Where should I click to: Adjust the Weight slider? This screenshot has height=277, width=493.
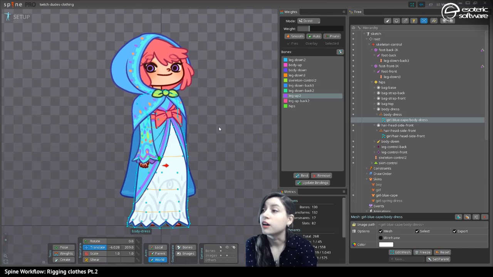pyautogui.click(x=320, y=29)
